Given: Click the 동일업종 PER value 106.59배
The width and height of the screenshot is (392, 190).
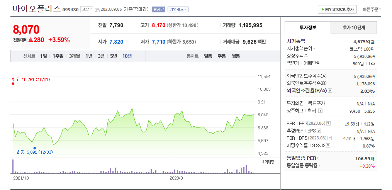Looking at the screenshot, I should pos(365,158).
